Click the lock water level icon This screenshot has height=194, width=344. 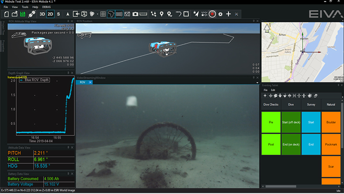point(204,14)
